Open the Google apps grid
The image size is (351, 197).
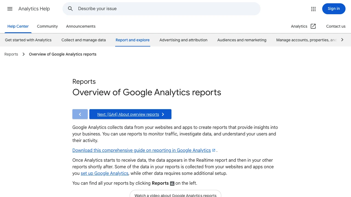(313, 9)
